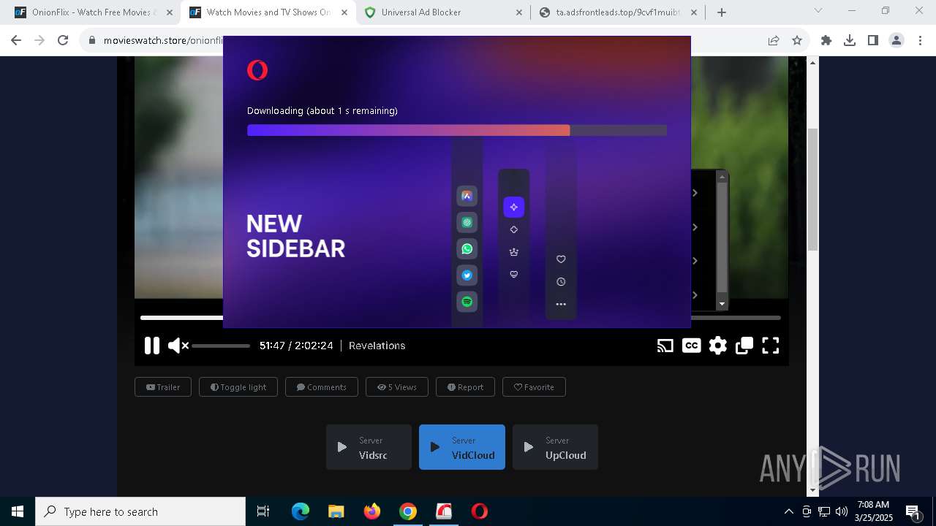
Task: Pause the video playback
Action: click(152, 346)
